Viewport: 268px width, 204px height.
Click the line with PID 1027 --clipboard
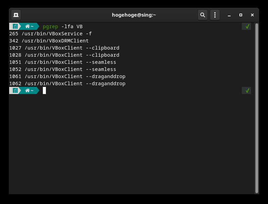(x=64, y=48)
